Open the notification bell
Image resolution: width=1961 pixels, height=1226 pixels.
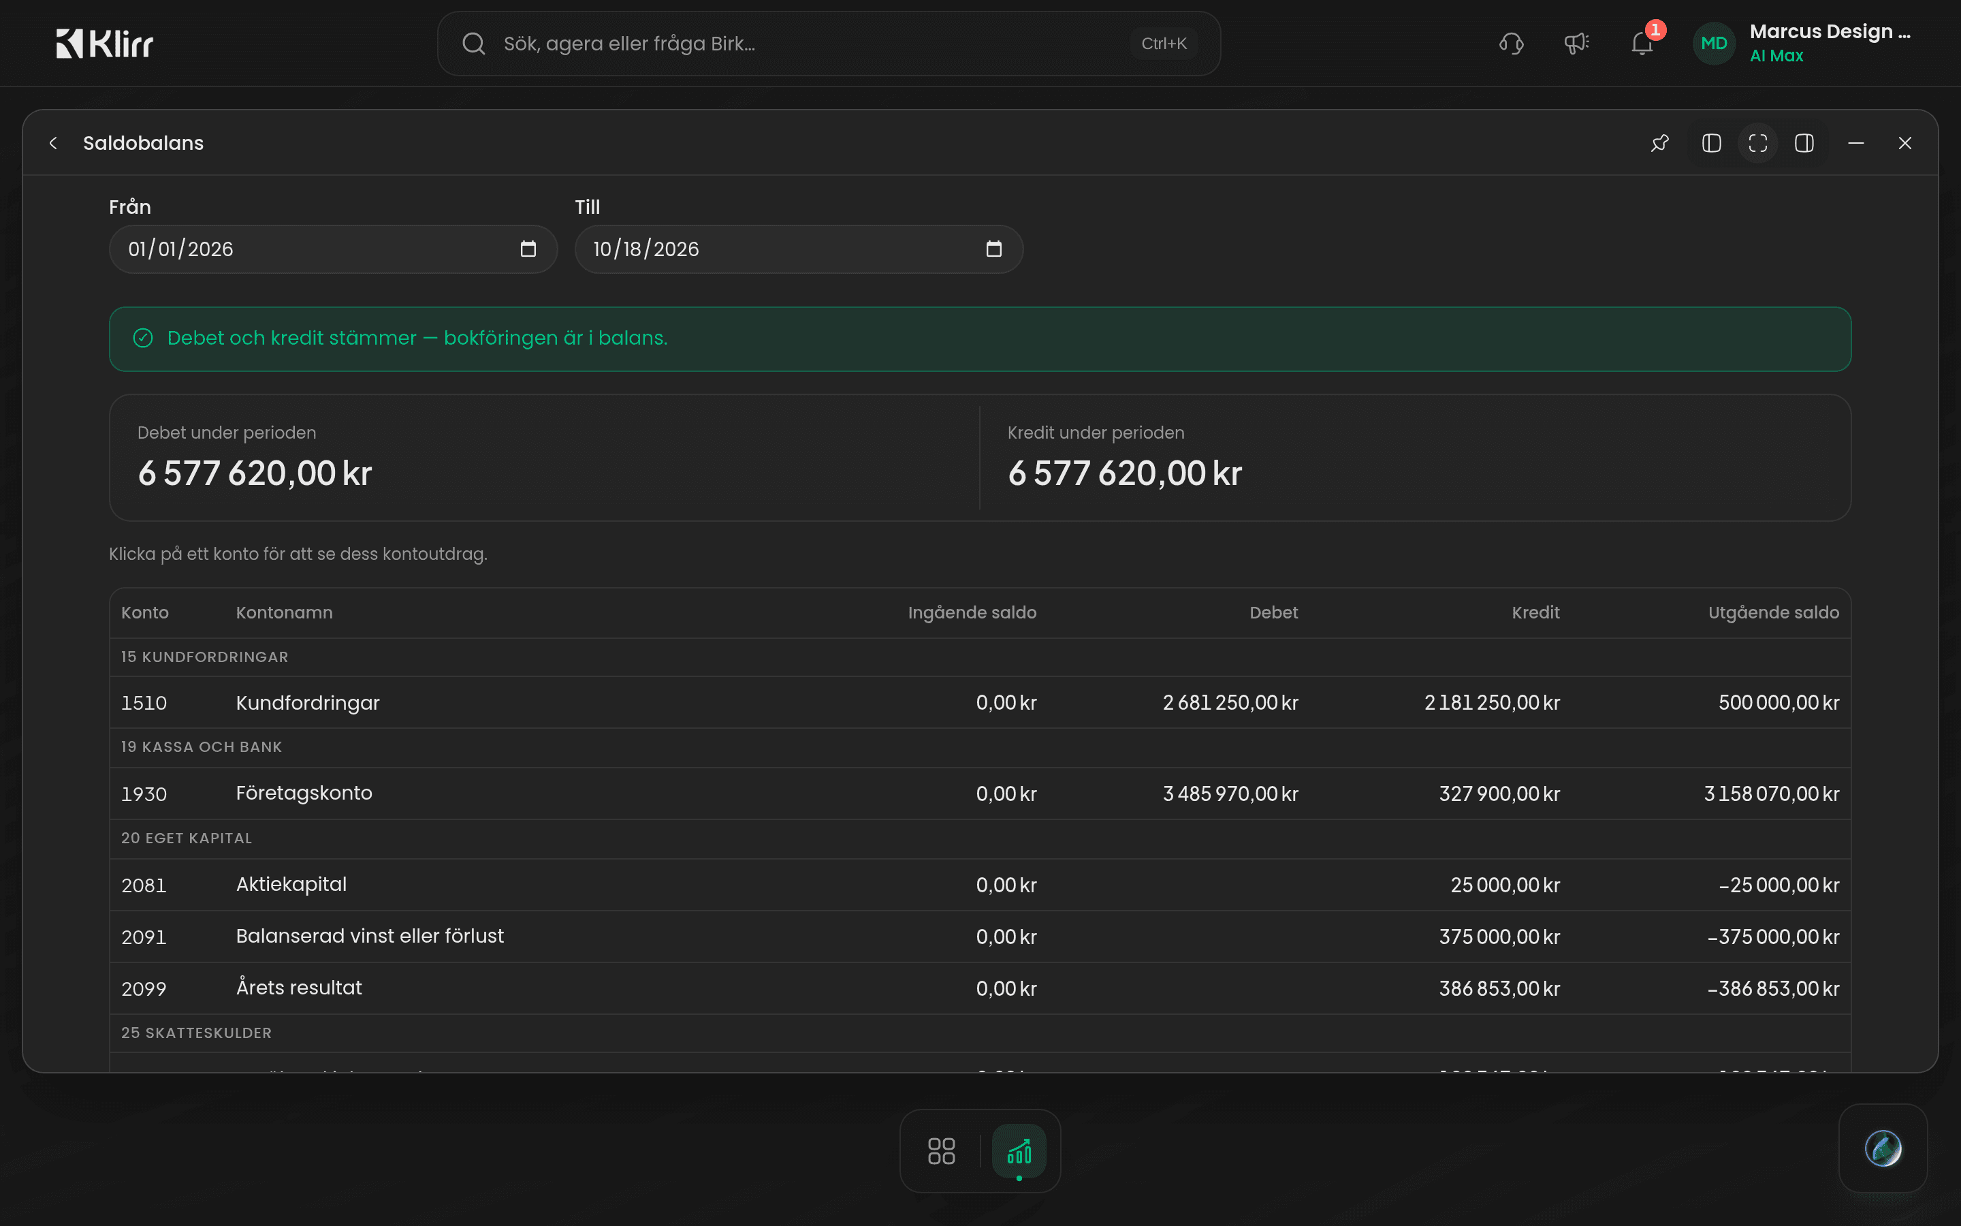pos(1642,44)
